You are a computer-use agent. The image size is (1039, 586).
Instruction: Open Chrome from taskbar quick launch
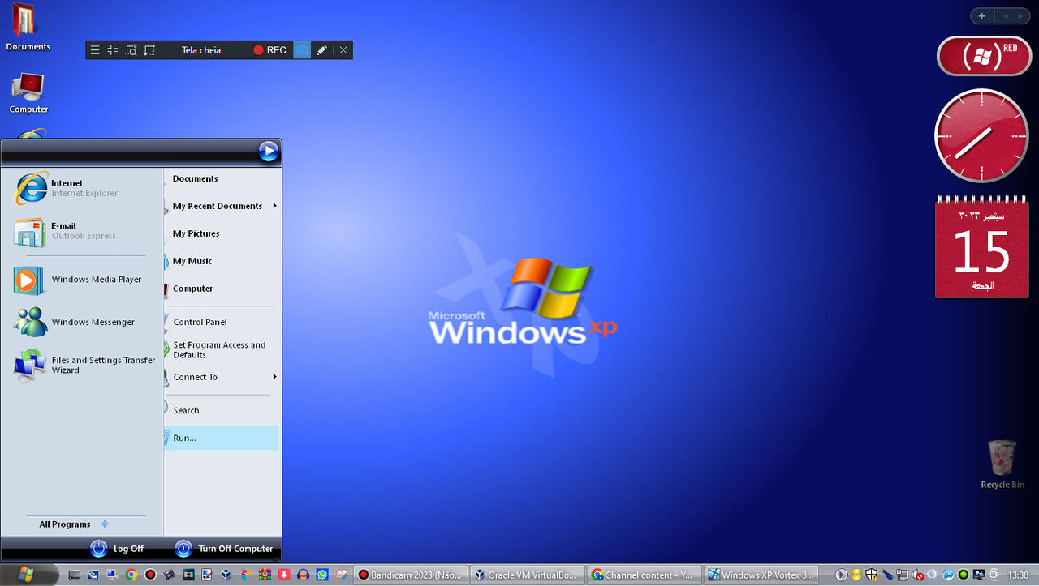click(131, 575)
